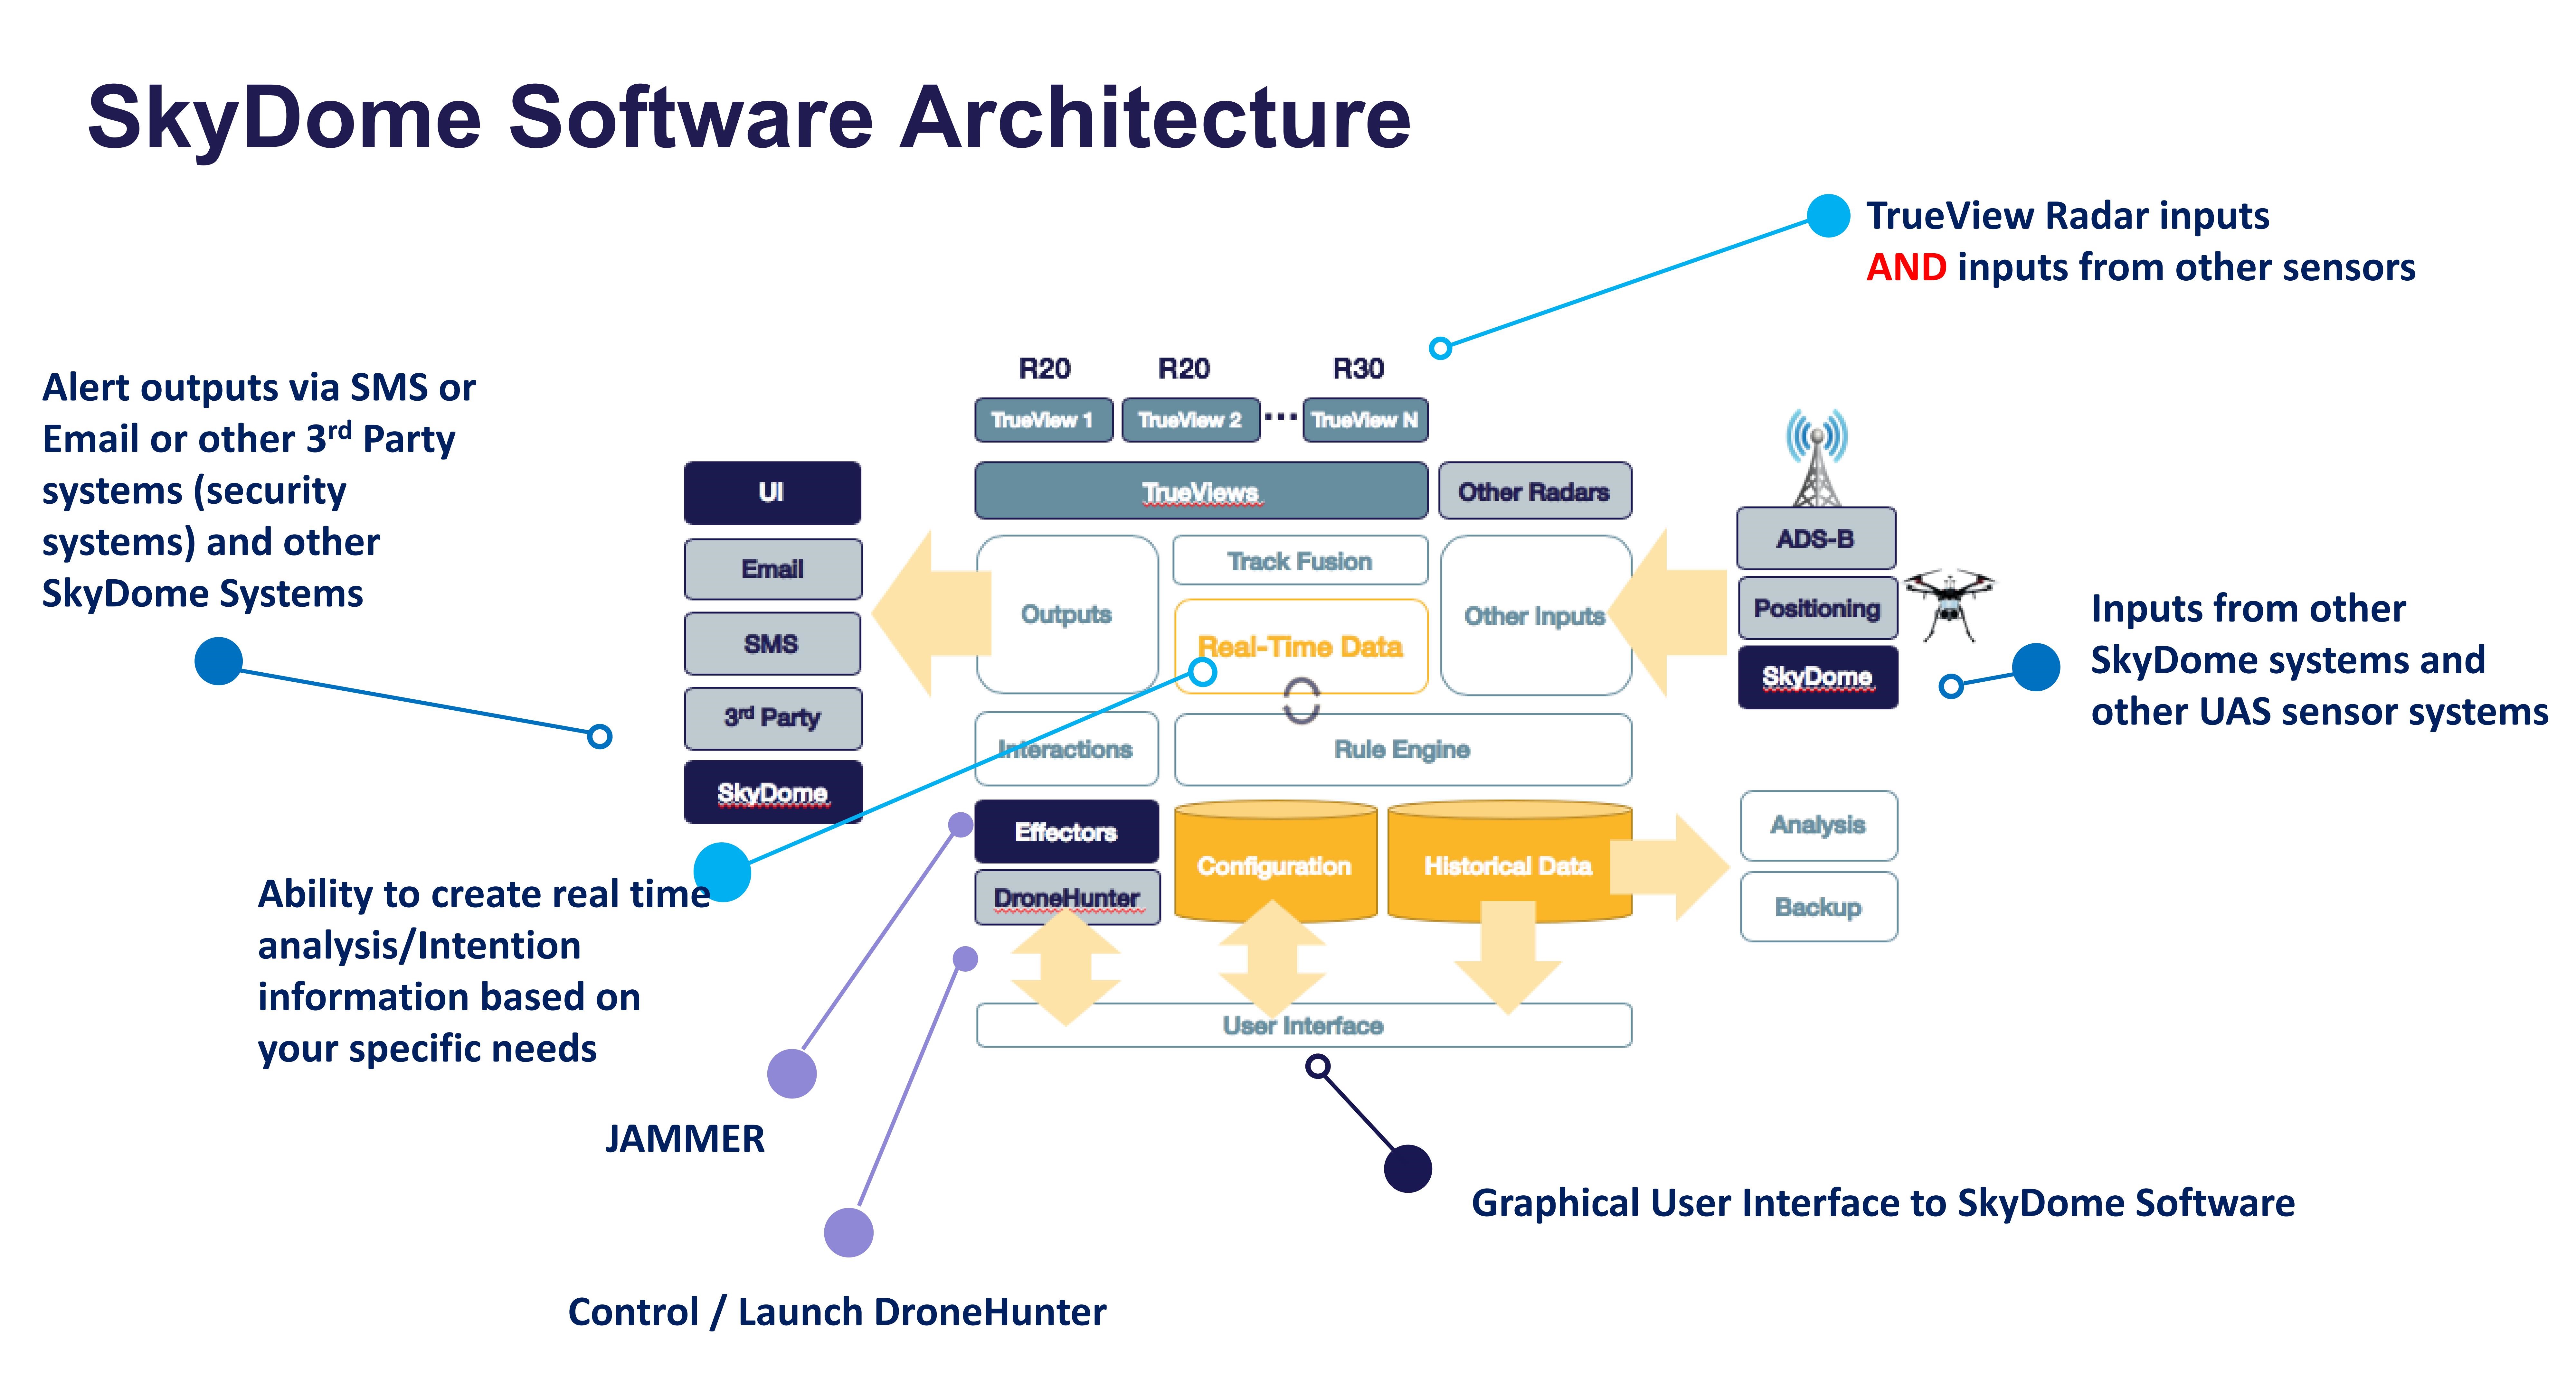
Task: Click the purple dot above JAMMER label
Action: pyautogui.click(x=792, y=1073)
